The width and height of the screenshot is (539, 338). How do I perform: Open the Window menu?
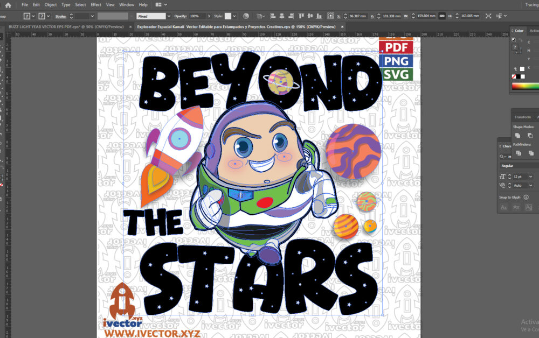click(x=127, y=5)
